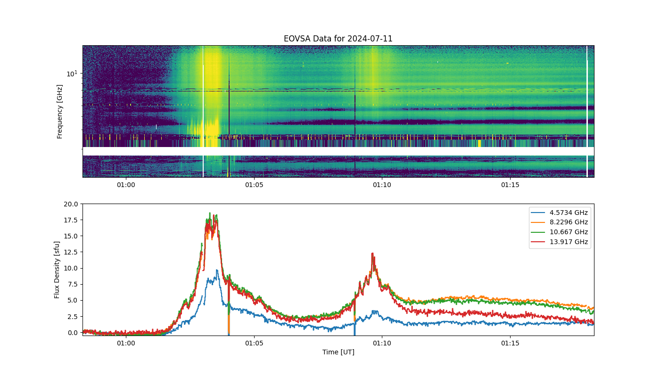Click the white data gap band in spectrogram

[x=338, y=151]
